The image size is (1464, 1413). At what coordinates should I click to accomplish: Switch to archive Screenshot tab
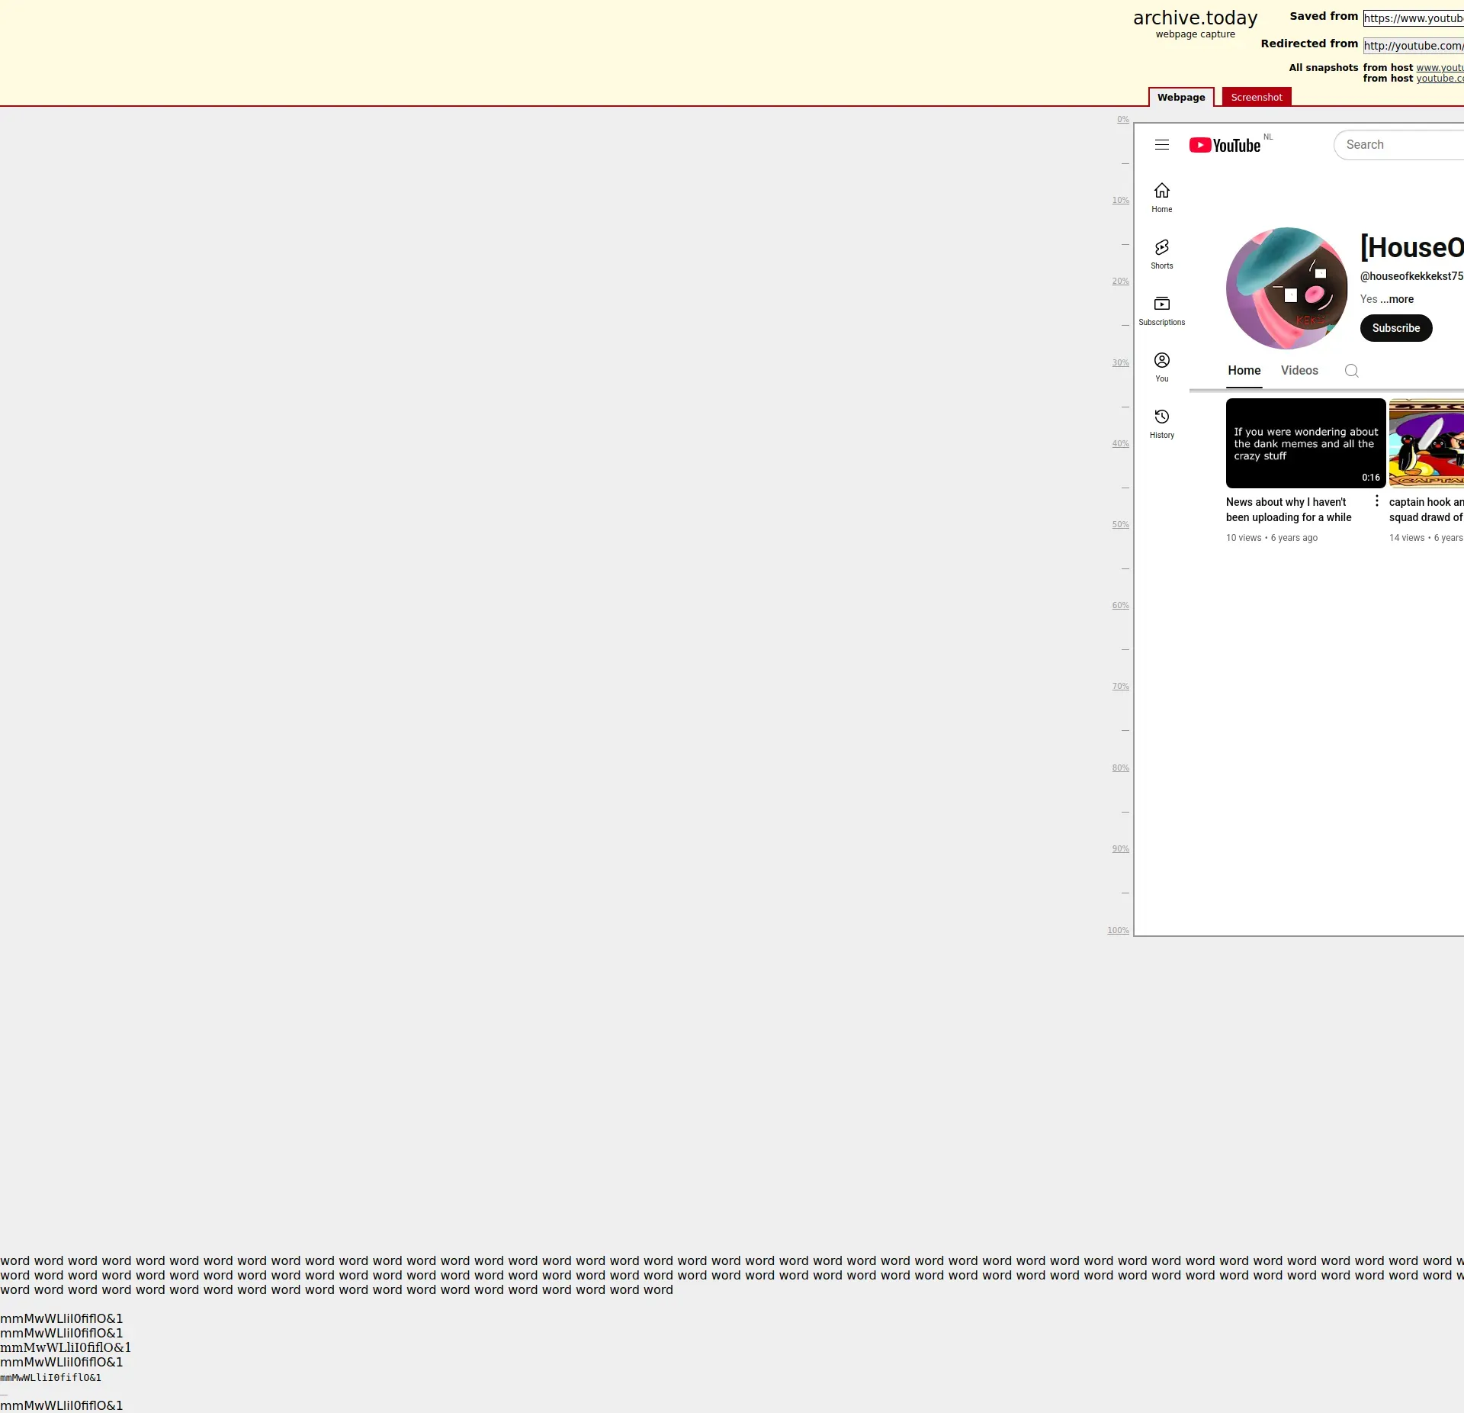click(x=1256, y=97)
